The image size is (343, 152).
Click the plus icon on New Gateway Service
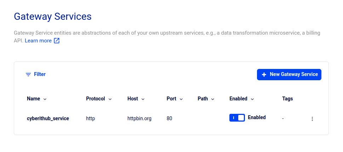tap(264, 75)
